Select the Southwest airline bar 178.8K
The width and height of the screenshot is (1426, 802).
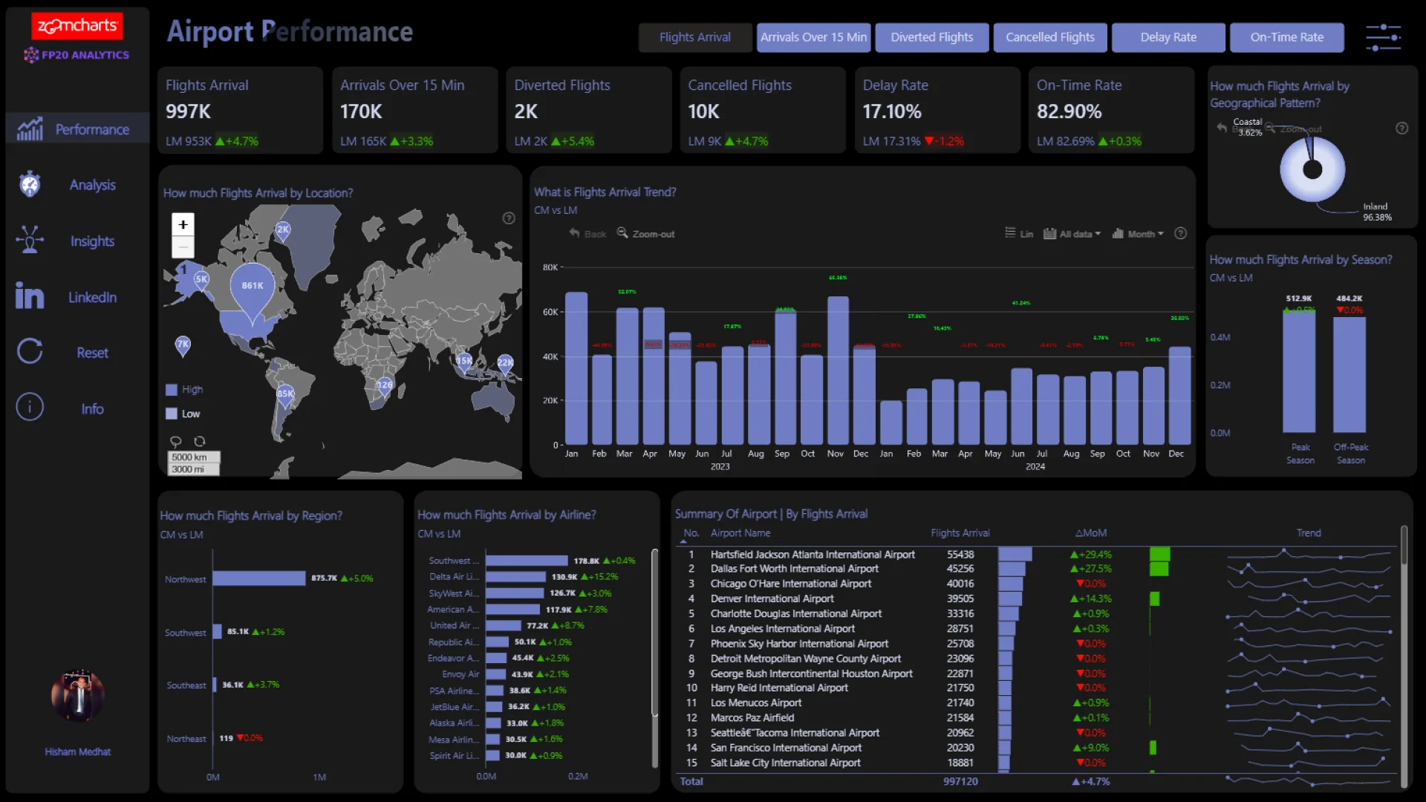527,561
